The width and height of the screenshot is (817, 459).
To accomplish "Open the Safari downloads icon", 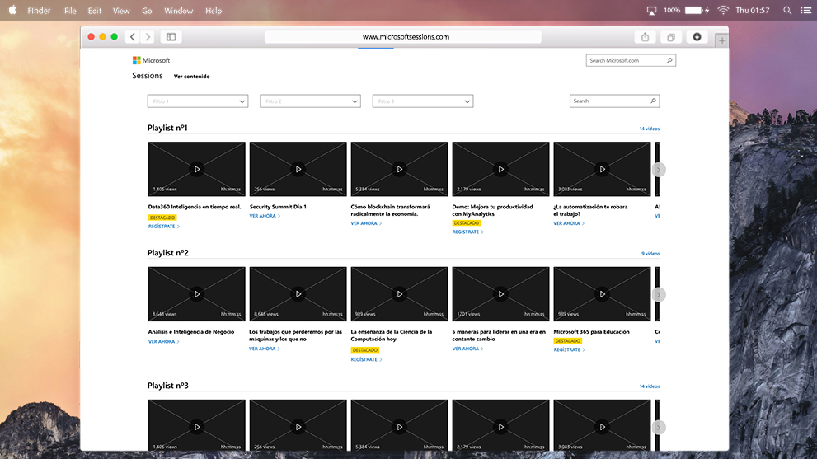I will [x=697, y=37].
